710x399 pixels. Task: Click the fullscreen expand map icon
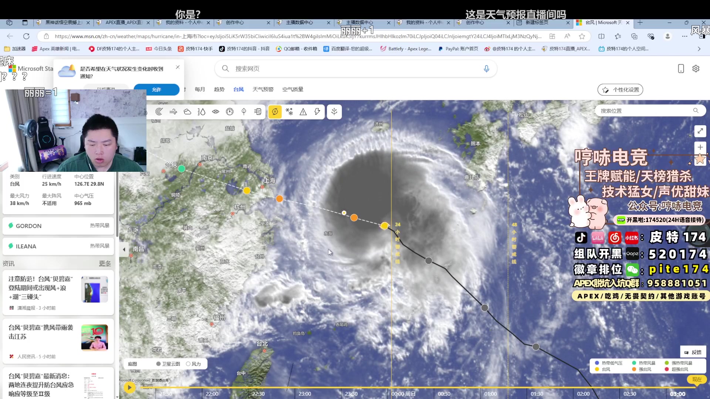700,131
